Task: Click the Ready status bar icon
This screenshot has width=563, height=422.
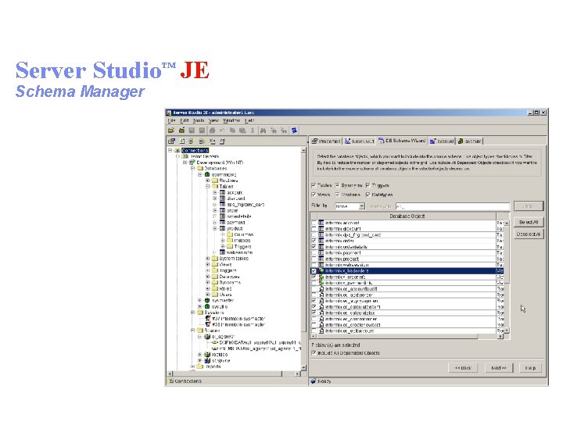Action: pos(314,381)
